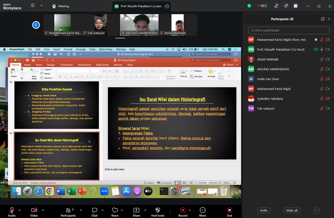Image resolution: width=334 pixels, height=218 pixels.
Task: Expand audio options caret
Action: [19, 210]
